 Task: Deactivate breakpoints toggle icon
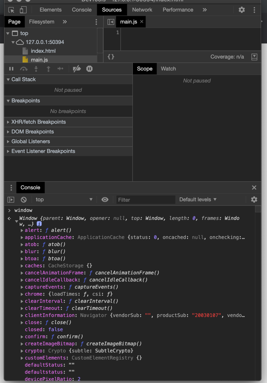[77, 69]
